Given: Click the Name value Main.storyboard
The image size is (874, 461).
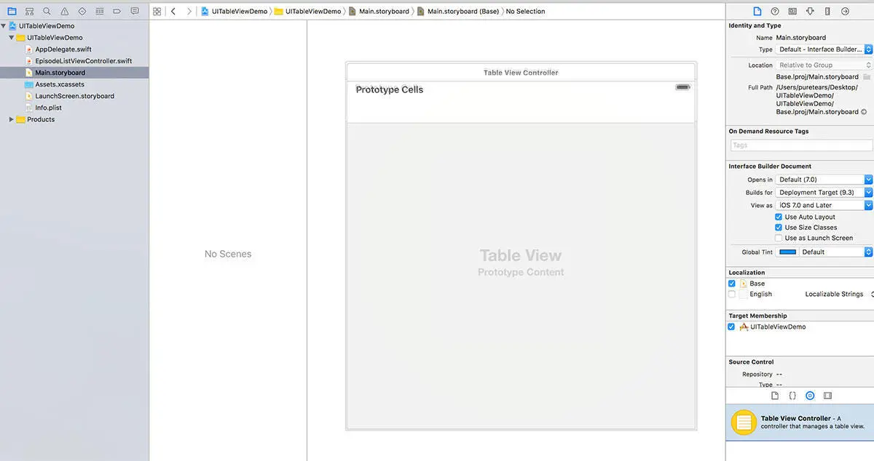Looking at the screenshot, I should [x=801, y=38].
